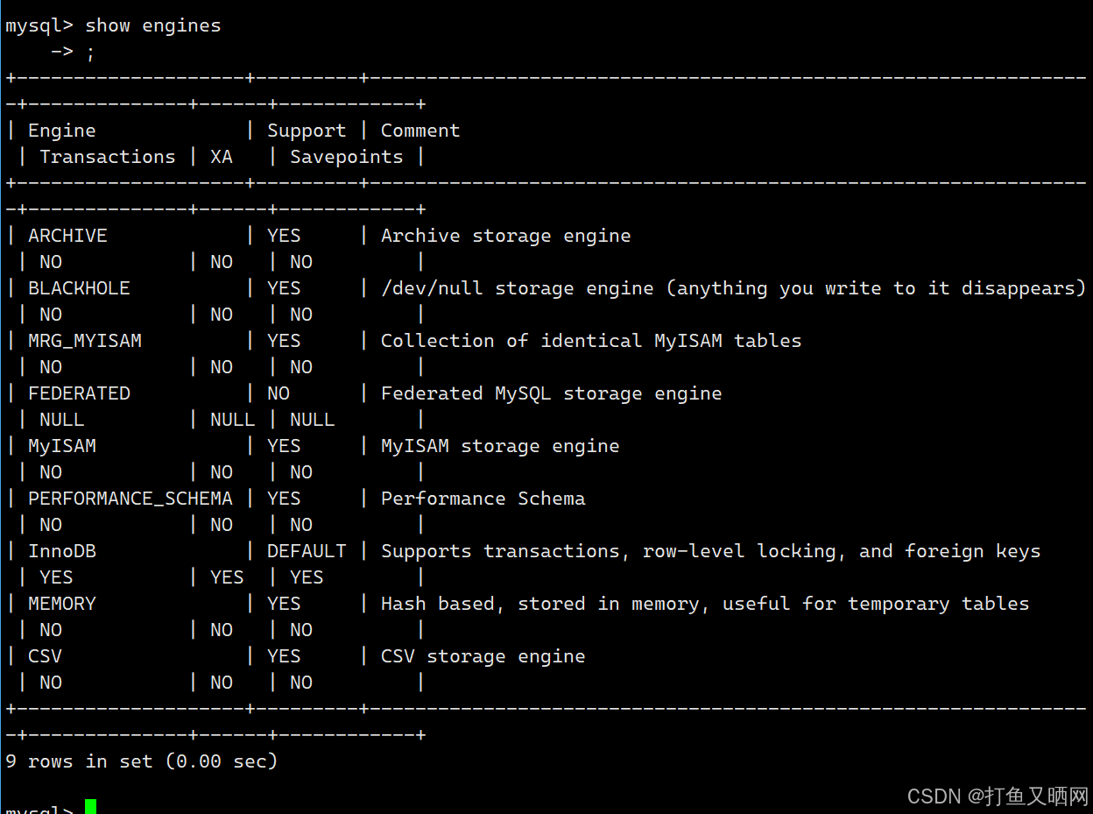Image resolution: width=1093 pixels, height=814 pixels.
Task: Click InnoDB's YES XA value
Action: click(227, 577)
